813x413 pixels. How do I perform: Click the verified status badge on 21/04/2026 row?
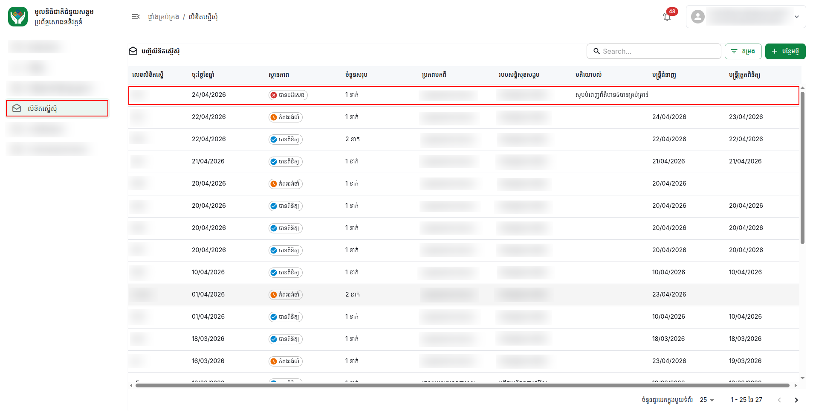(286, 162)
